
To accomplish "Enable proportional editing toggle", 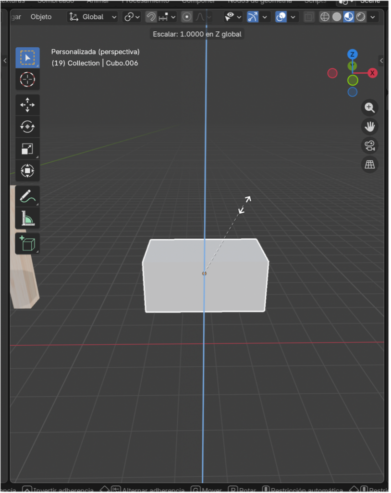I will coord(187,17).
